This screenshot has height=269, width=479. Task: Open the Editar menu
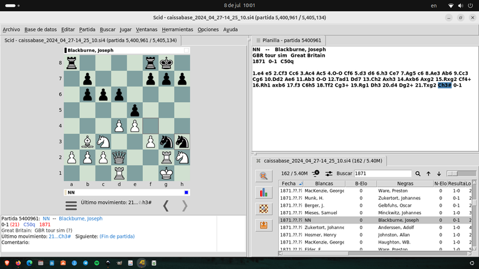(68, 30)
